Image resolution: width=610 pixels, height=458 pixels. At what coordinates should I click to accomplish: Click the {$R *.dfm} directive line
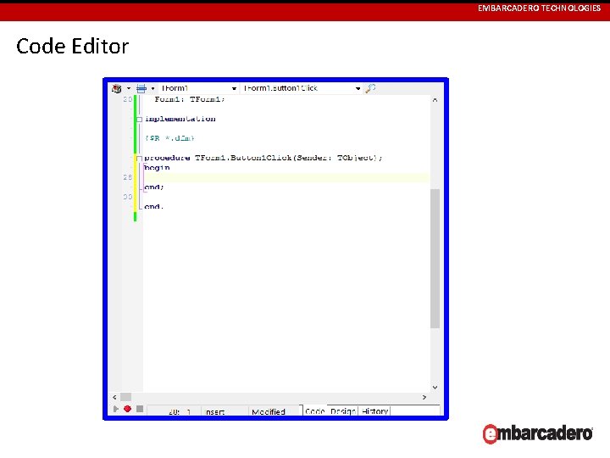tap(169, 138)
